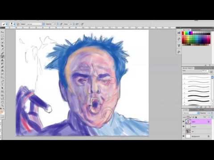Open the first collapsed dock panel icon
The width and height of the screenshot is (214, 160).
tap(179, 32)
